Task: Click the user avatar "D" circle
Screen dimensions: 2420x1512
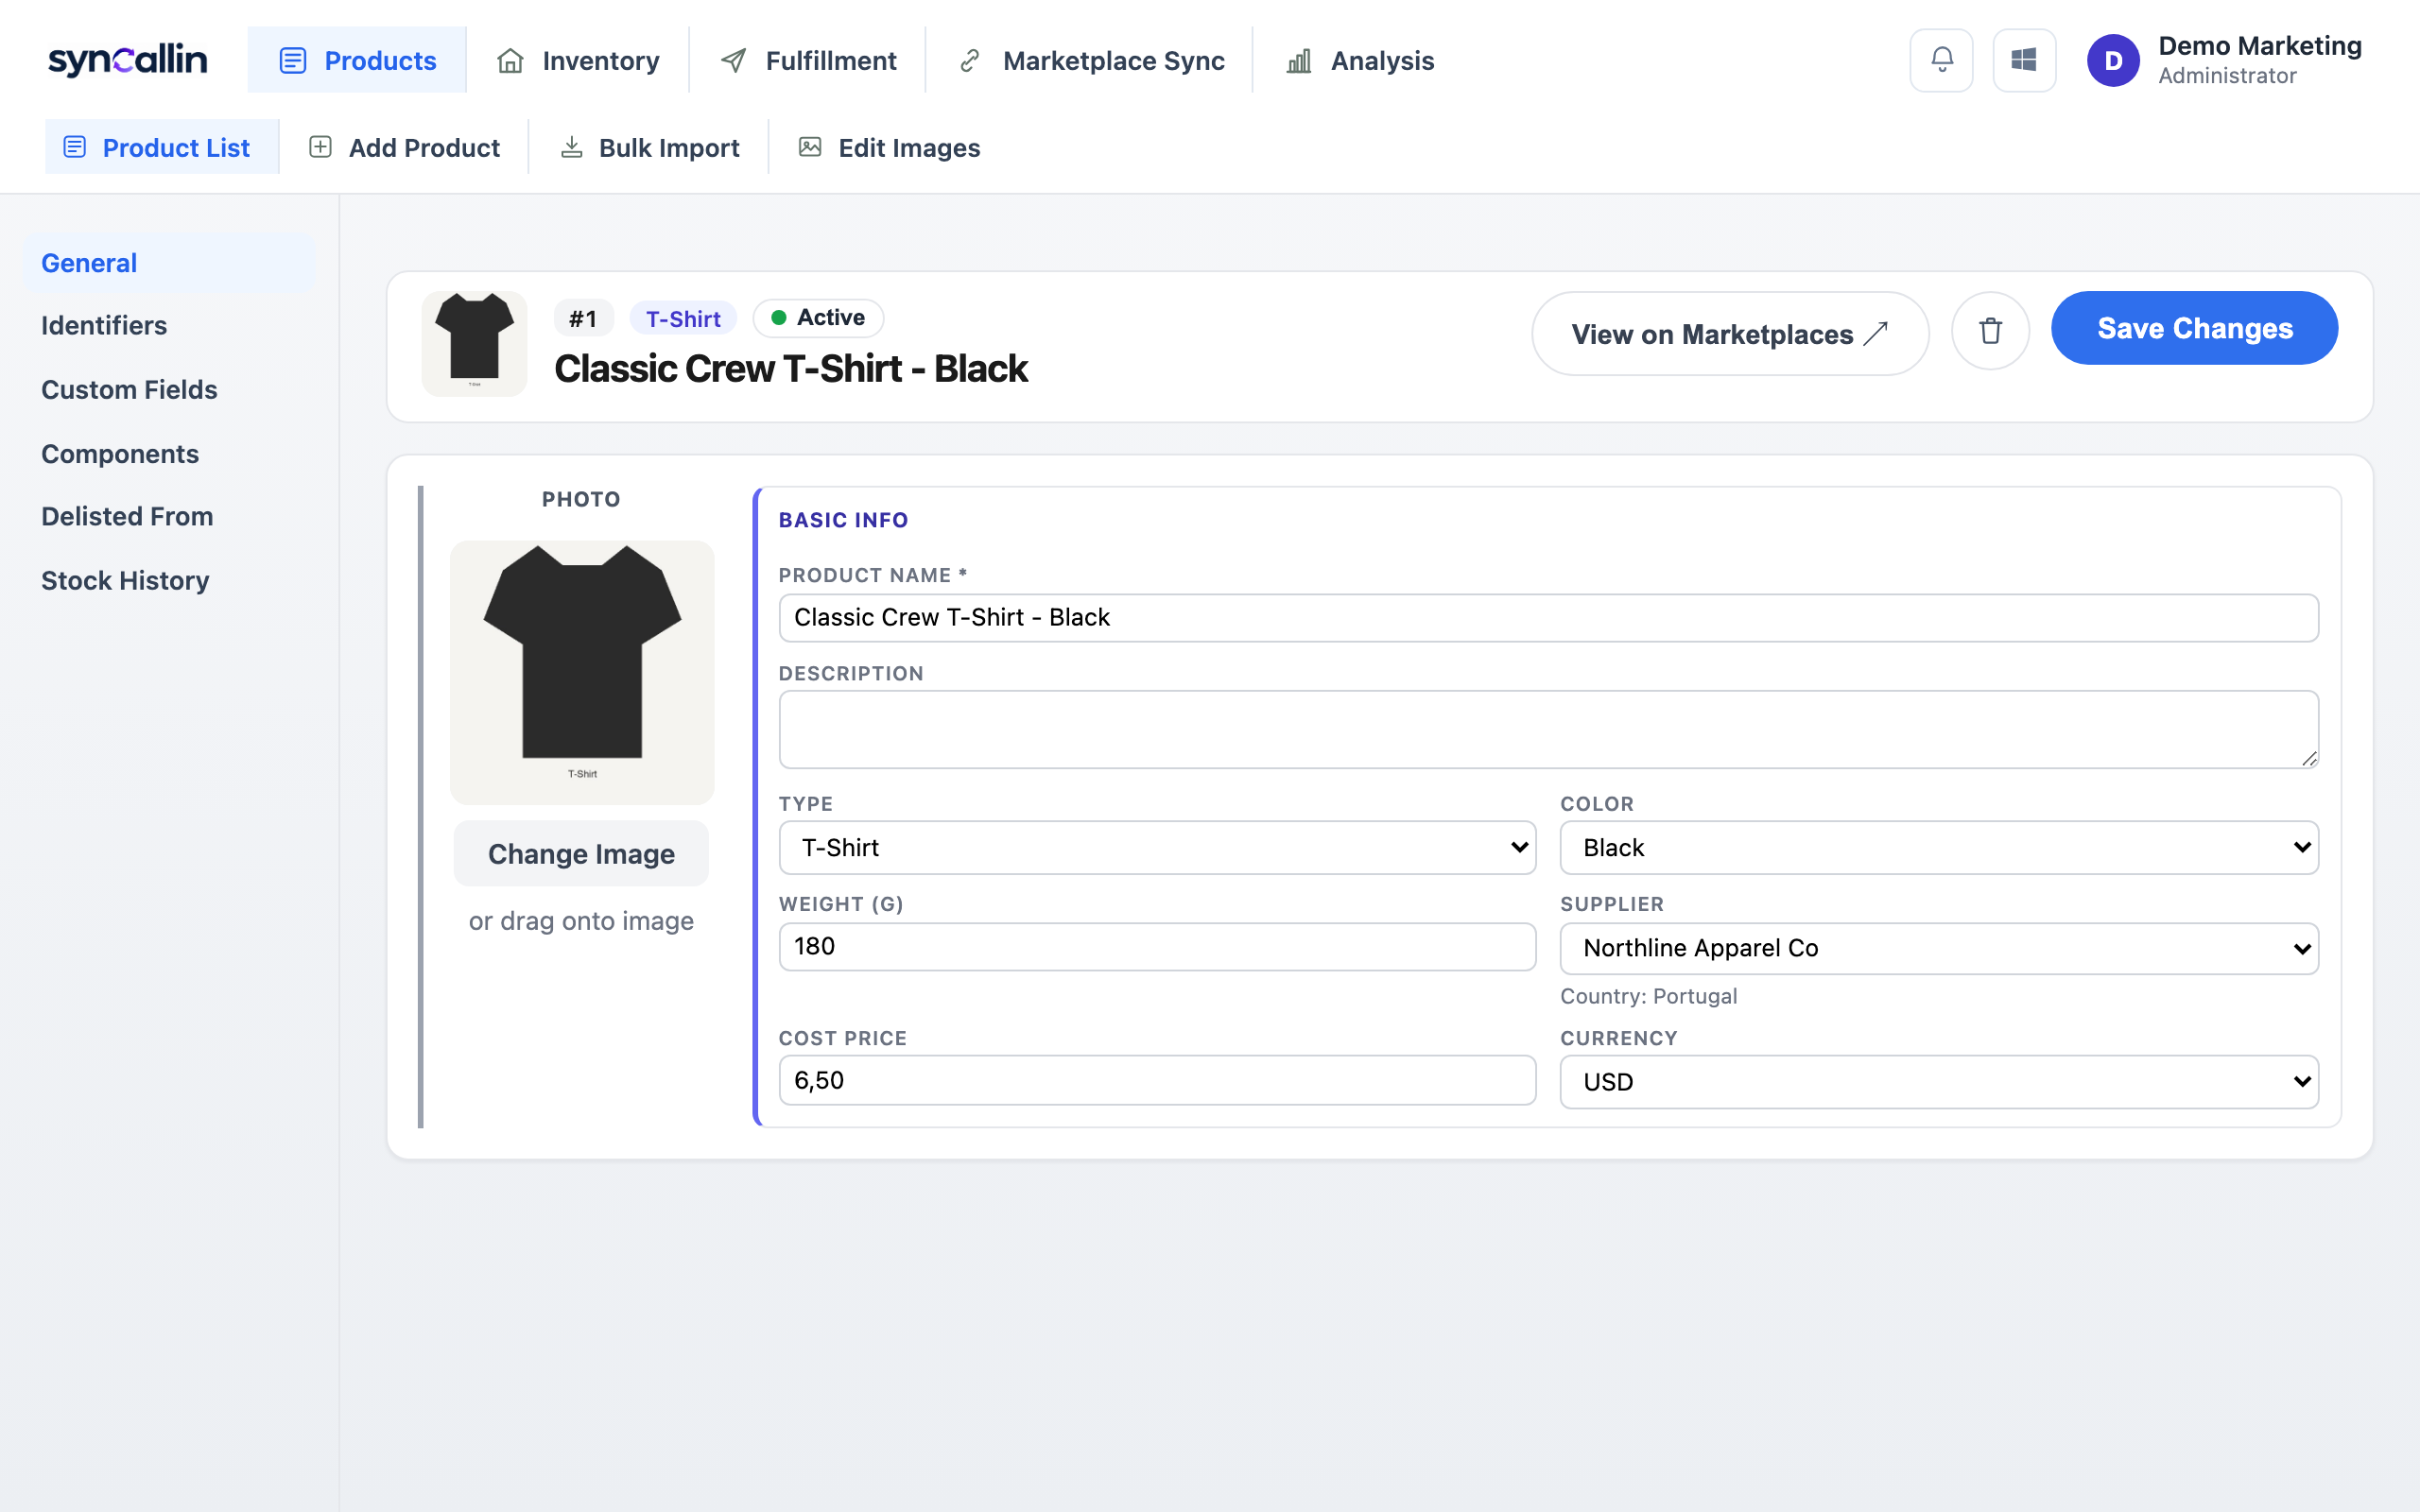Action: point(2113,60)
